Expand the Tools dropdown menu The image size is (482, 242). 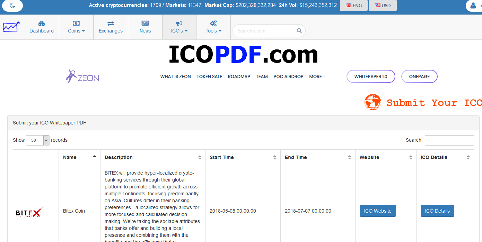[x=213, y=27]
